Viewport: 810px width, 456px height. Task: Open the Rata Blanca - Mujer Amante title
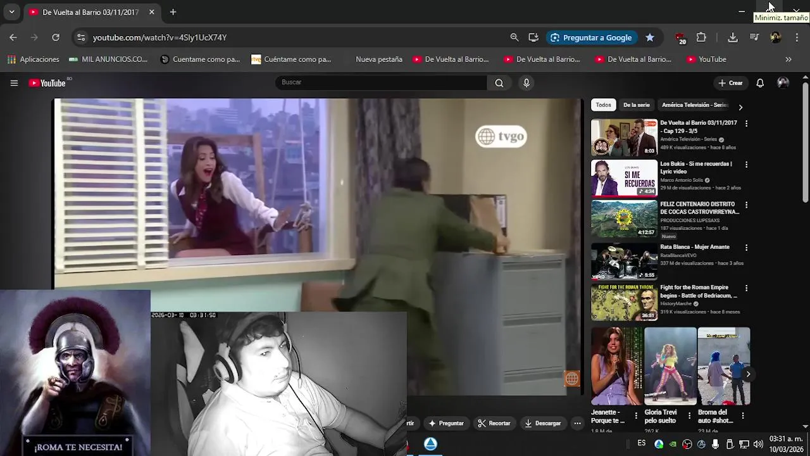[695, 247]
